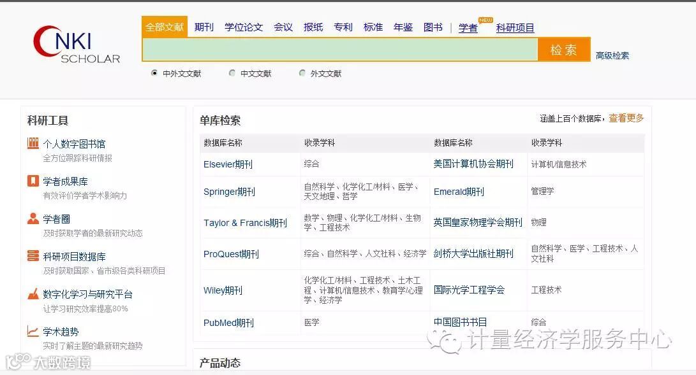Switch to the 期刊 tab
Image resolution: width=696 pixels, height=375 pixels.
[204, 27]
